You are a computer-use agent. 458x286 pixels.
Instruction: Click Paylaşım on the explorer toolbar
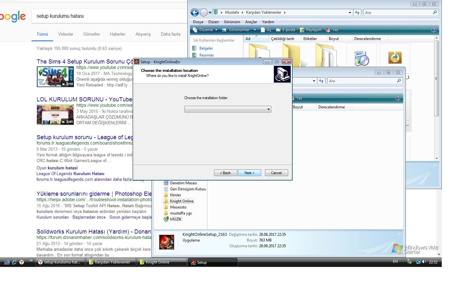click(x=310, y=30)
